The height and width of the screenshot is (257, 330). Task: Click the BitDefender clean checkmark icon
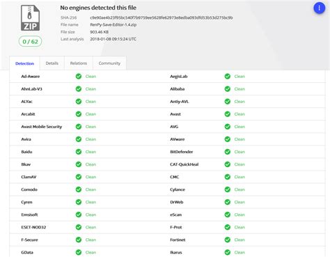pos(228,152)
